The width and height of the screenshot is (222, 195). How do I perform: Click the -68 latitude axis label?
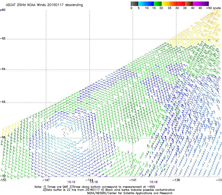[3, 137]
